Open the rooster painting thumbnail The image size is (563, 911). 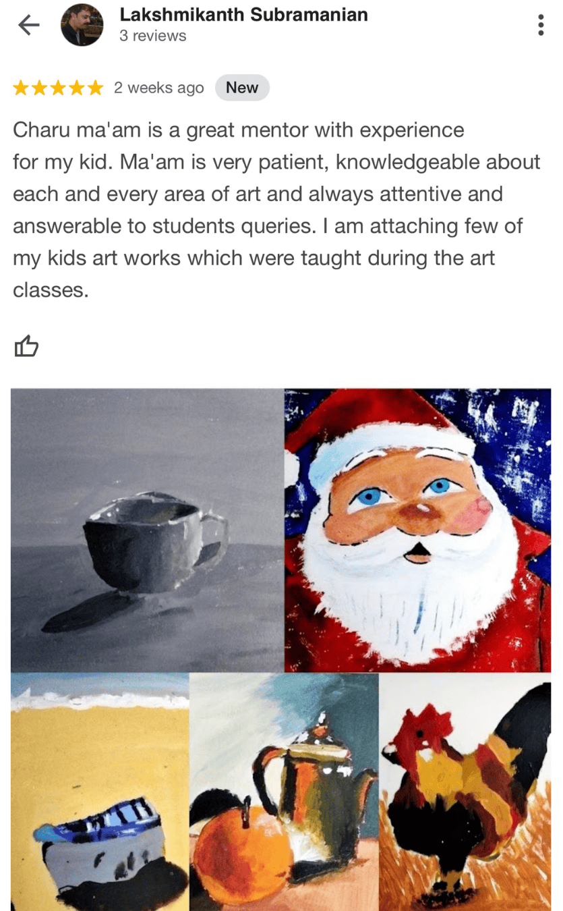click(x=465, y=792)
